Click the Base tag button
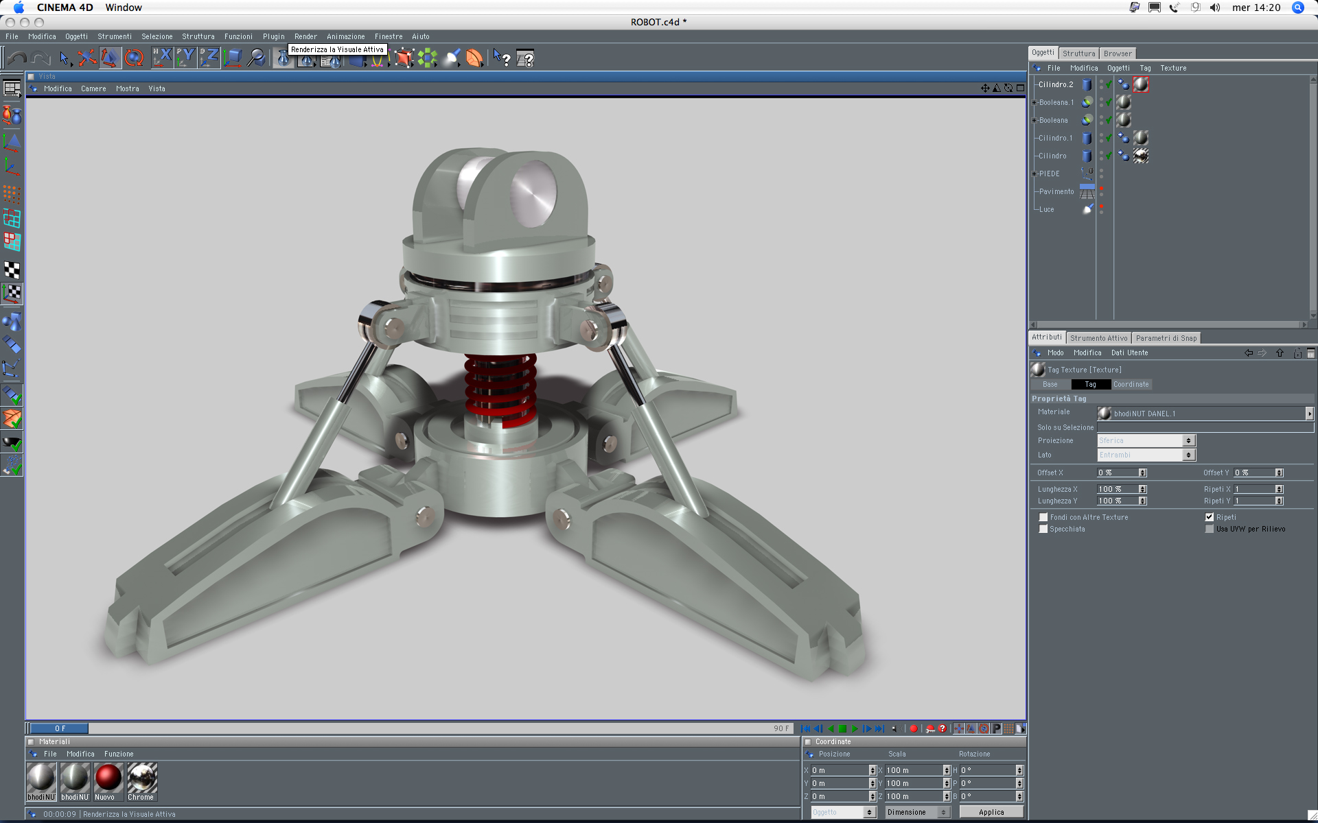1318x823 pixels. coord(1050,384)
